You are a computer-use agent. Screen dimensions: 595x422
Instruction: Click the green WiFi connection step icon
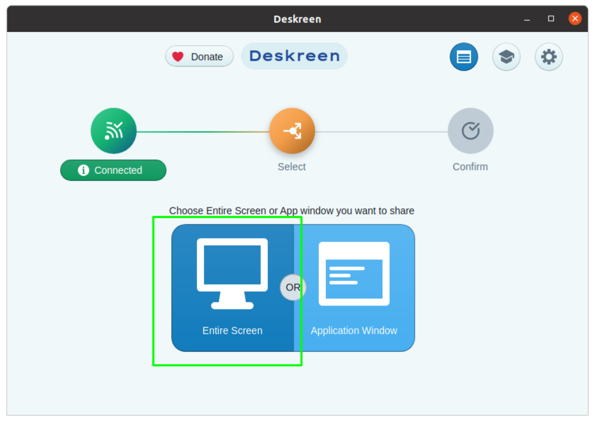coord(113,130)
